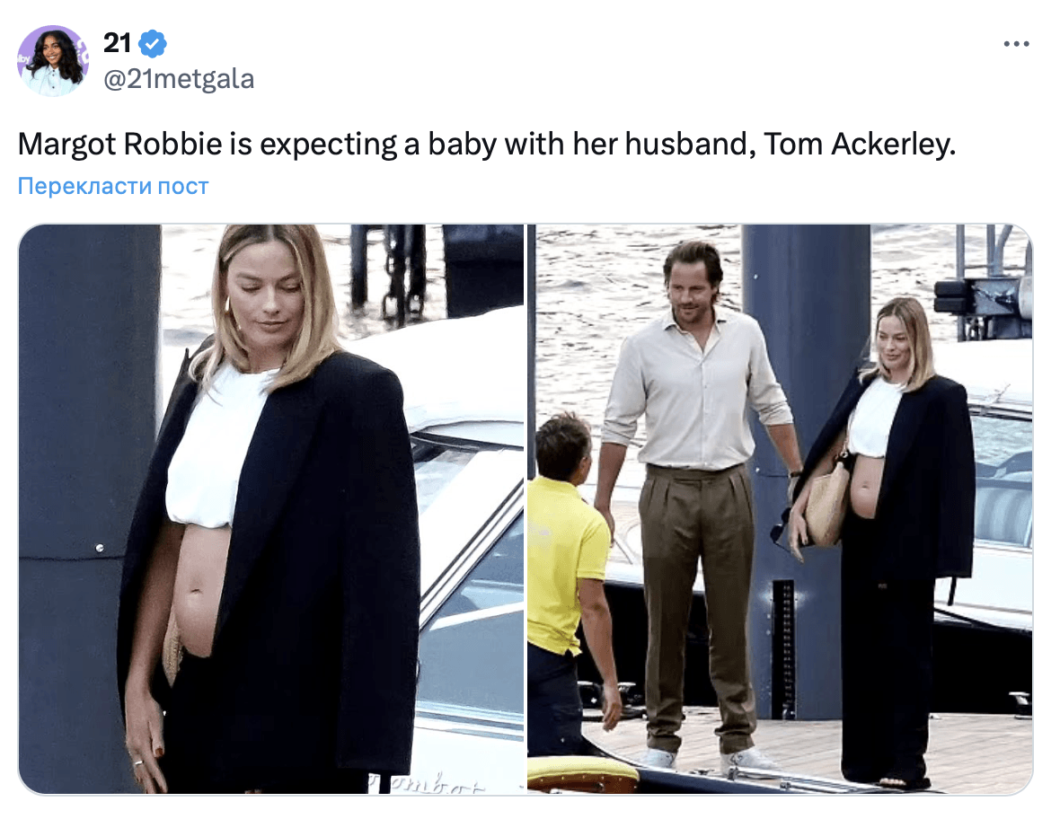Open the right photo on the dock
Viewport: 1060px width, 819px height.
[x=780, y=509]
